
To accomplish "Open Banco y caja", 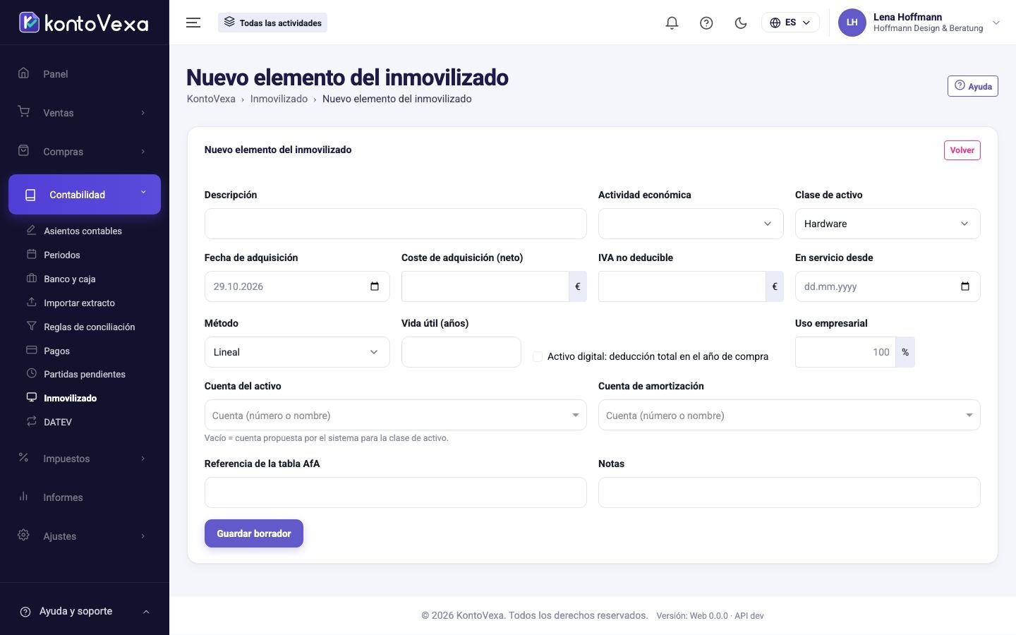I will click(x=69, y=279).
